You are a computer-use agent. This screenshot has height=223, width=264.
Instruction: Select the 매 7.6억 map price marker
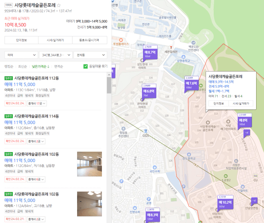191,84
